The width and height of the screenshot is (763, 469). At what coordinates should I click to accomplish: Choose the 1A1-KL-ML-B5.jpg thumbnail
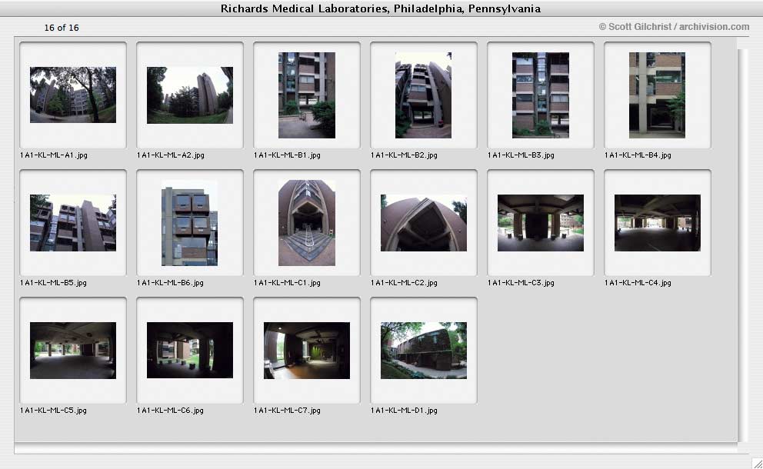(x=73, y=223)
